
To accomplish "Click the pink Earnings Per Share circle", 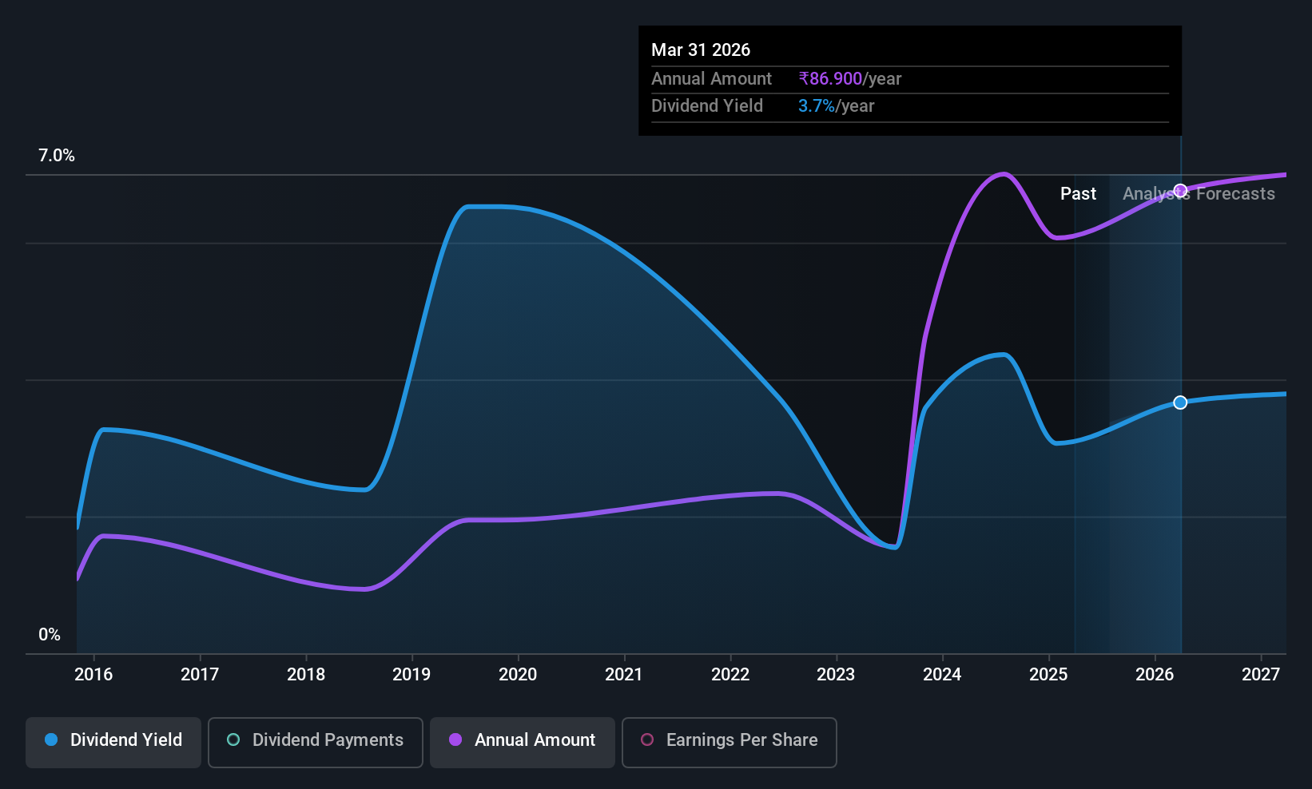I will pyautogui.click(x=647, y=740).
